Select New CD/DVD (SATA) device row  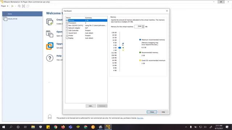point(86,25)
